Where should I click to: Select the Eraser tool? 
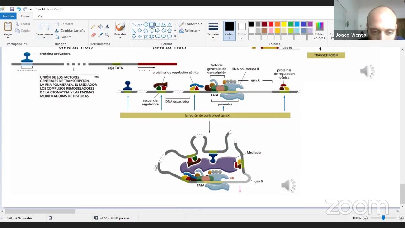click(x=93, y=35)
